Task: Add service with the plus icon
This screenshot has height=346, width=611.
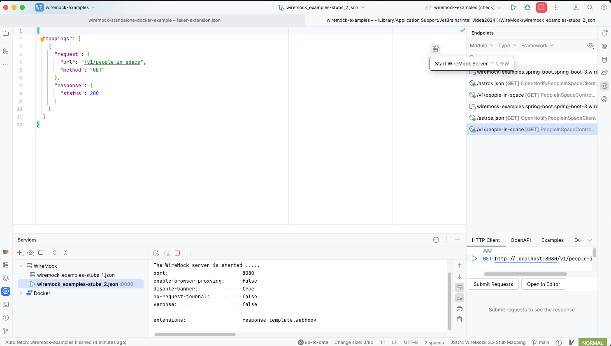Action: (x=20, y=253)
